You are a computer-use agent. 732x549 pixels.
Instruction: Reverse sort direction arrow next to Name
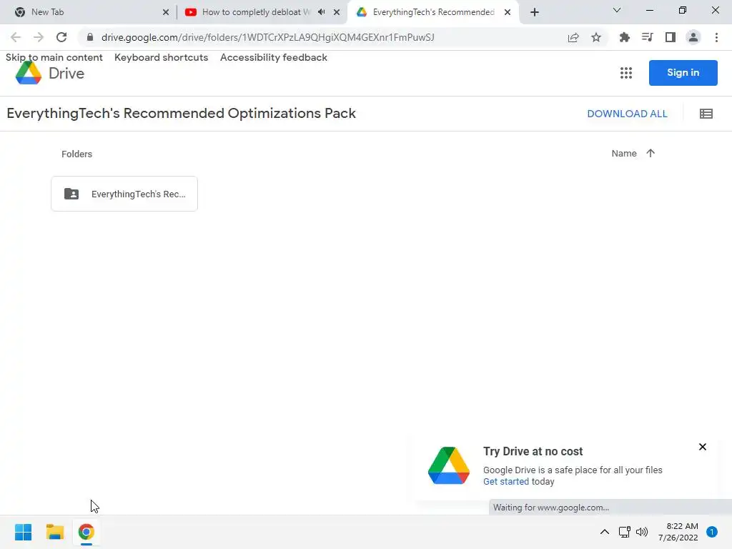651,153
